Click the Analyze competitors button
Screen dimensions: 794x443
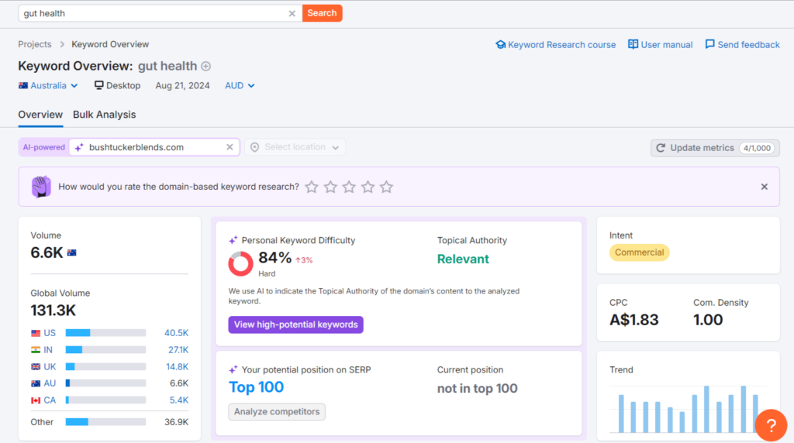tap(277, 412)
